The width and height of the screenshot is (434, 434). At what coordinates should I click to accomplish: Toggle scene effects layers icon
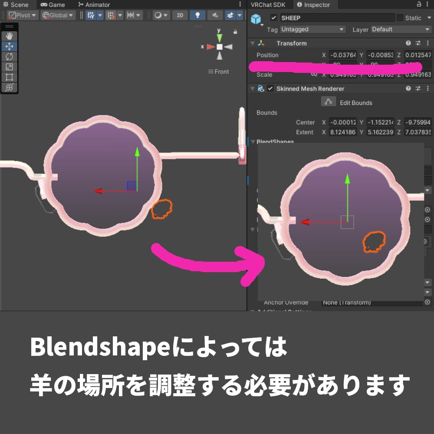click(230, 15)
